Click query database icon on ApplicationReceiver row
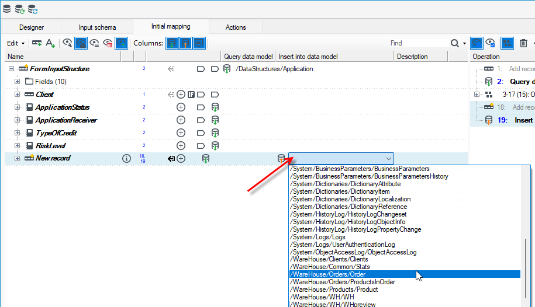This screenshot has width=535, height=307. [215, 120]
